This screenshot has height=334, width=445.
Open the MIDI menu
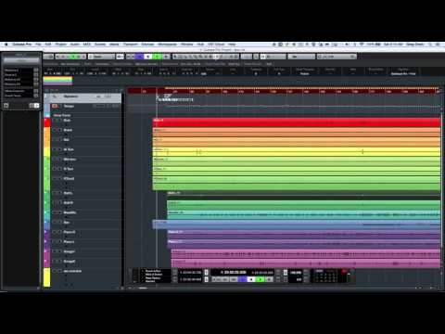(x=87, y=45)
